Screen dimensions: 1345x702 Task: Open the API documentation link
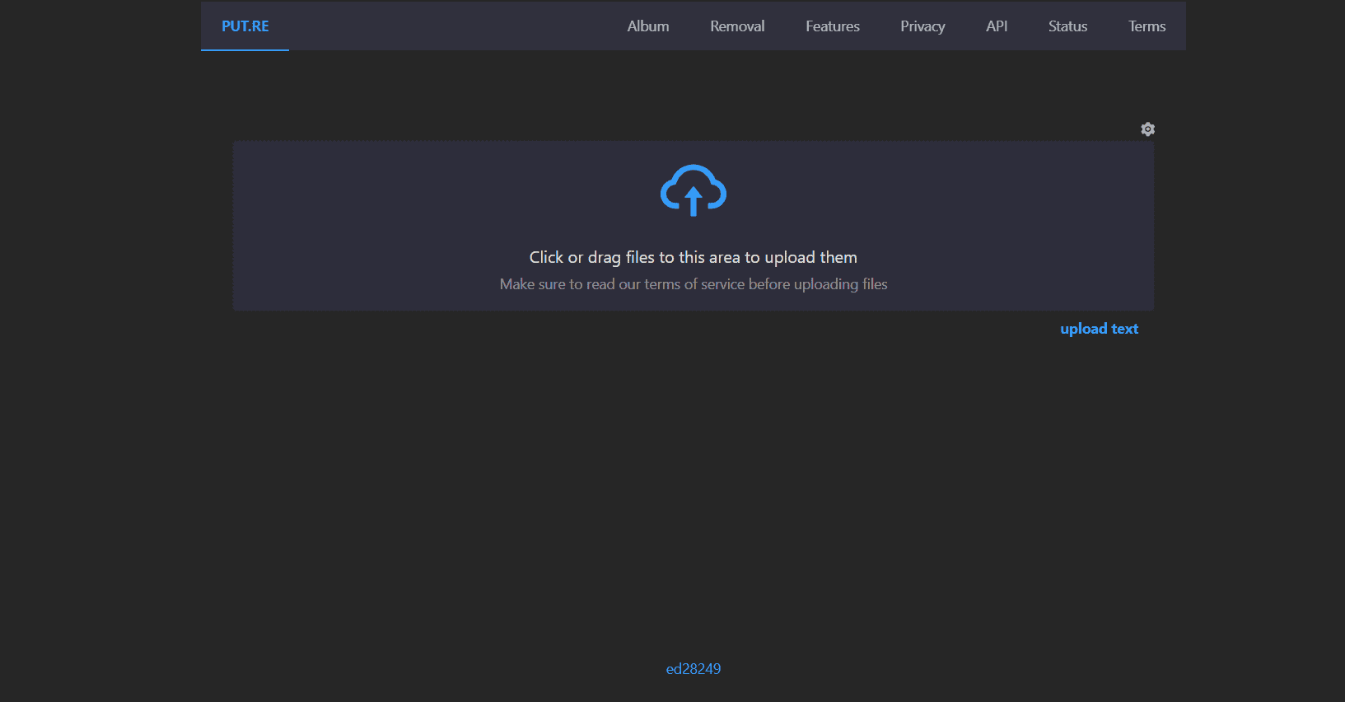[x=996, y=26]
